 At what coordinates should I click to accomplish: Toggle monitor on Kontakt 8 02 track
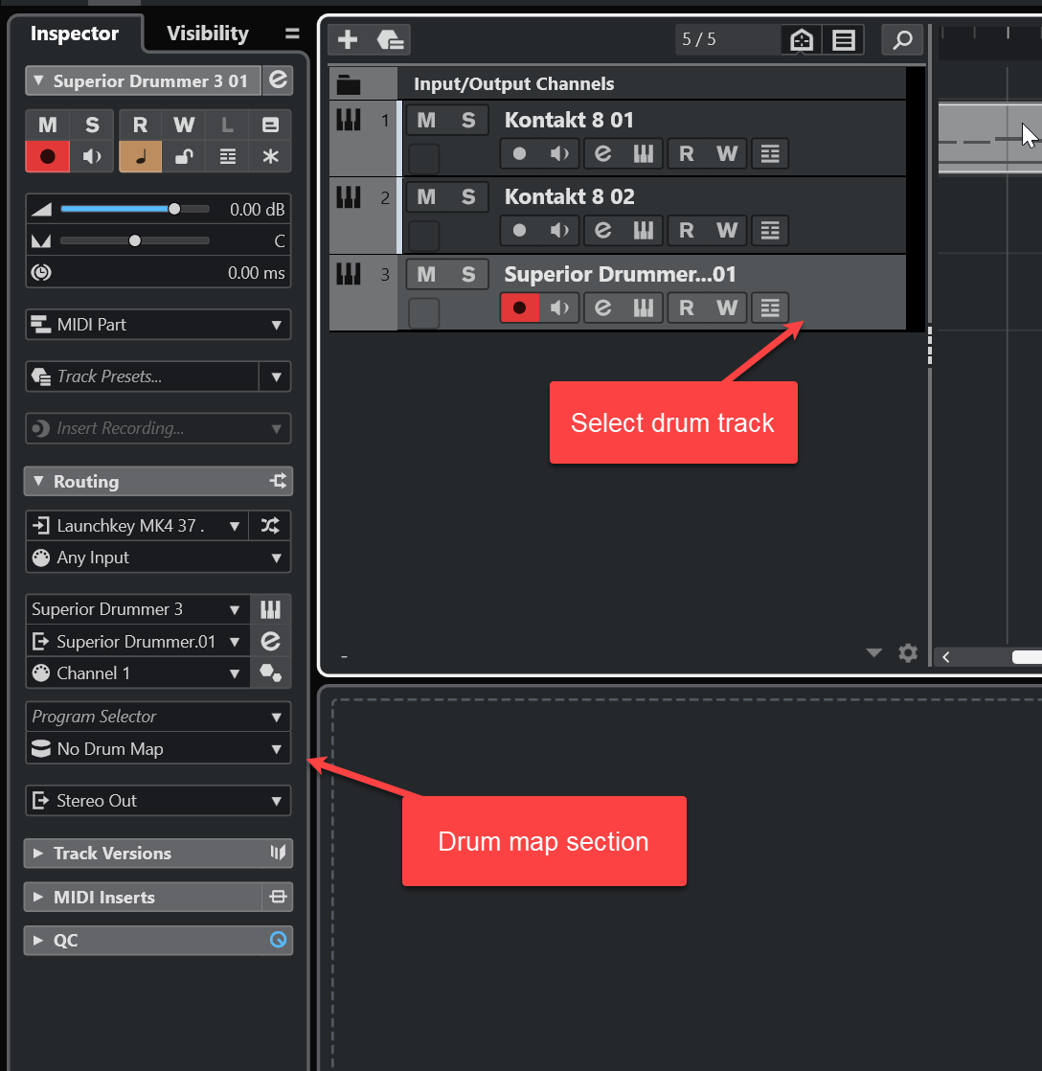(x=559, y=230)
